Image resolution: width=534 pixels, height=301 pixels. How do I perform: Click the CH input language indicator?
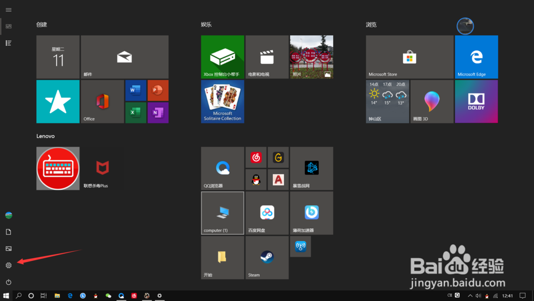[450, 295]
